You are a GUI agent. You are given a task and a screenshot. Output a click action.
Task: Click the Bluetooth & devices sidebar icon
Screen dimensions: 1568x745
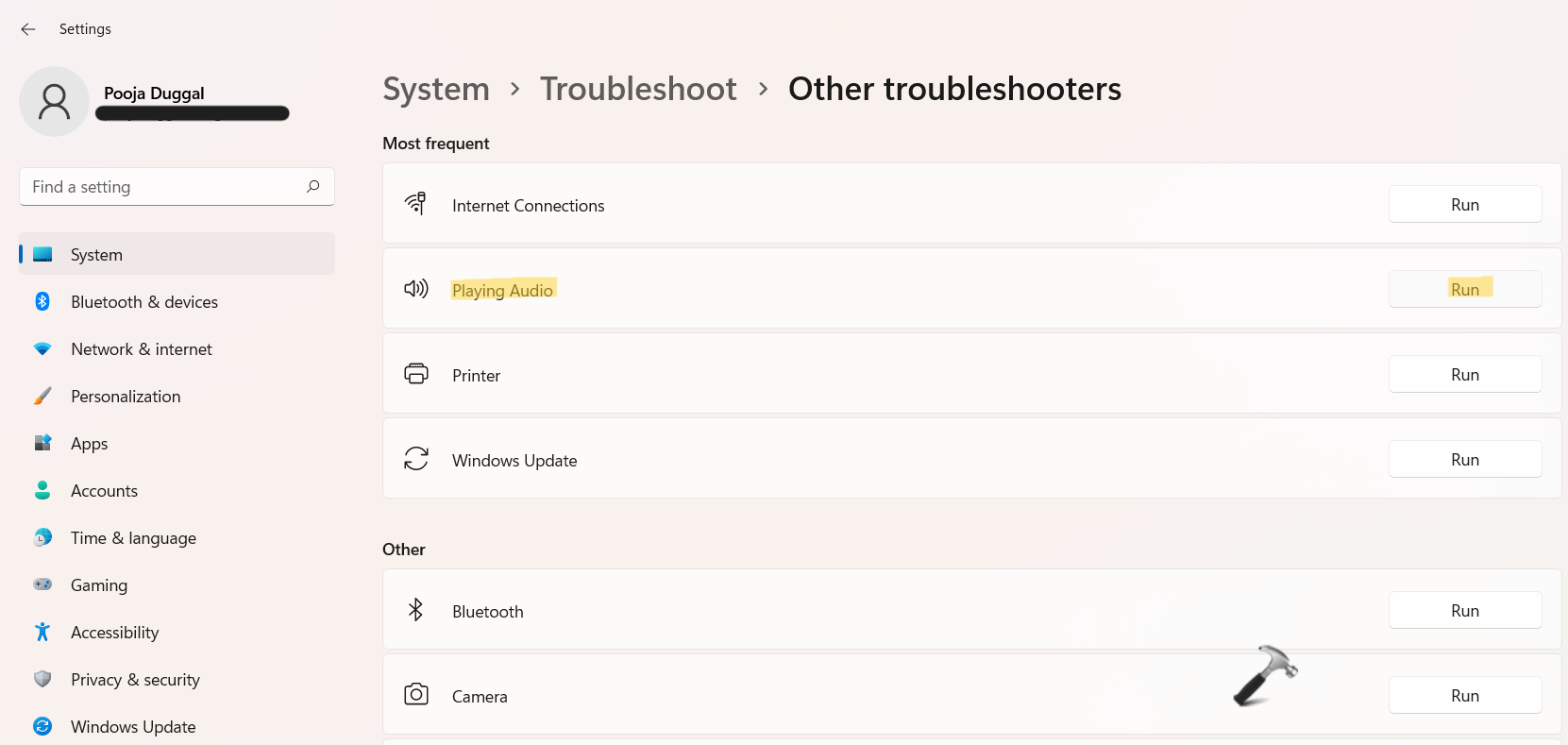(42, 301)
